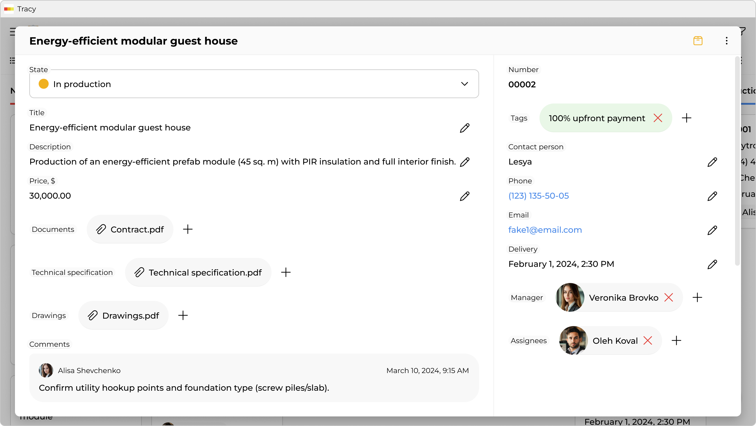Call the (123) 135-50-05 phone link
The height and width of the screenshot is (426, 756).
538,196
